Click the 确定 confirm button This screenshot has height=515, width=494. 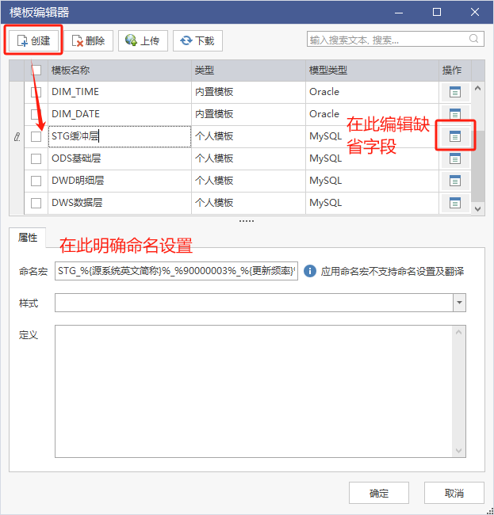coord(379,493)
